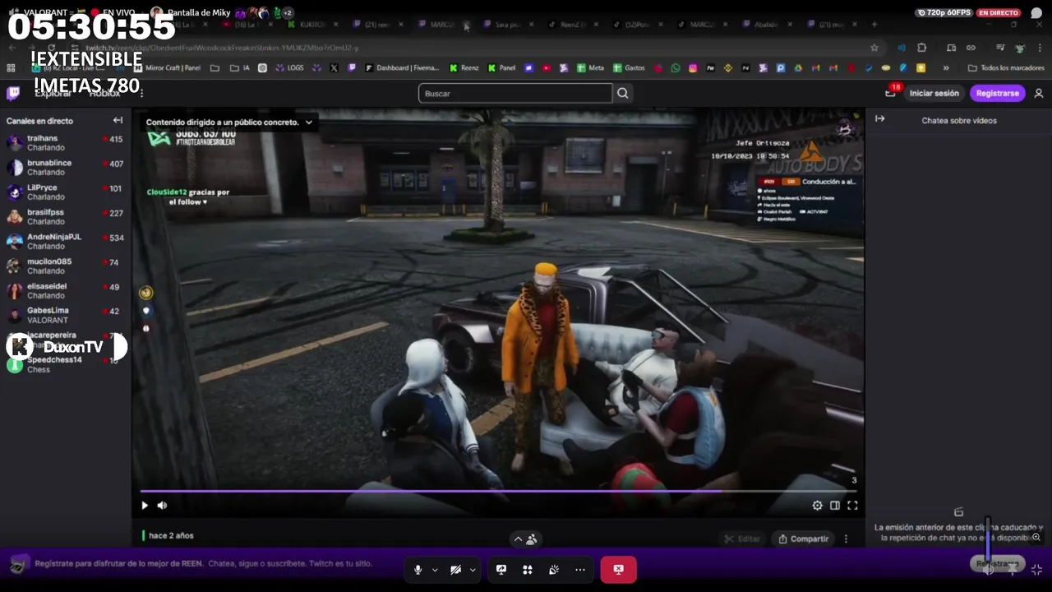Click the clip video frame

[x=498, y=312]
